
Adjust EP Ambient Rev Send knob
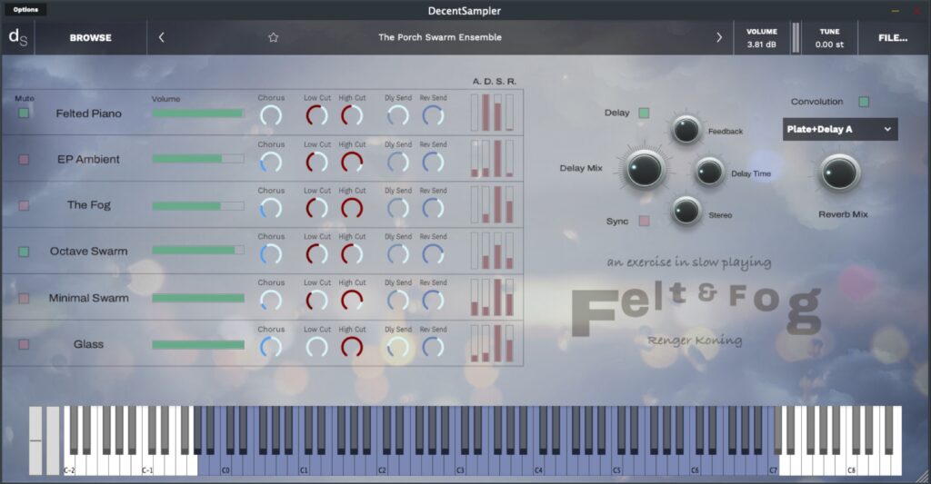[433, 162]
